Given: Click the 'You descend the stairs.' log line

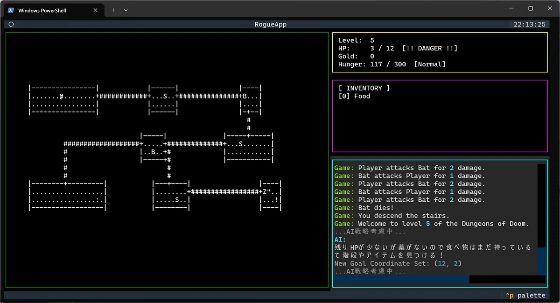Looking at the screenshot, I should (392, 216).
